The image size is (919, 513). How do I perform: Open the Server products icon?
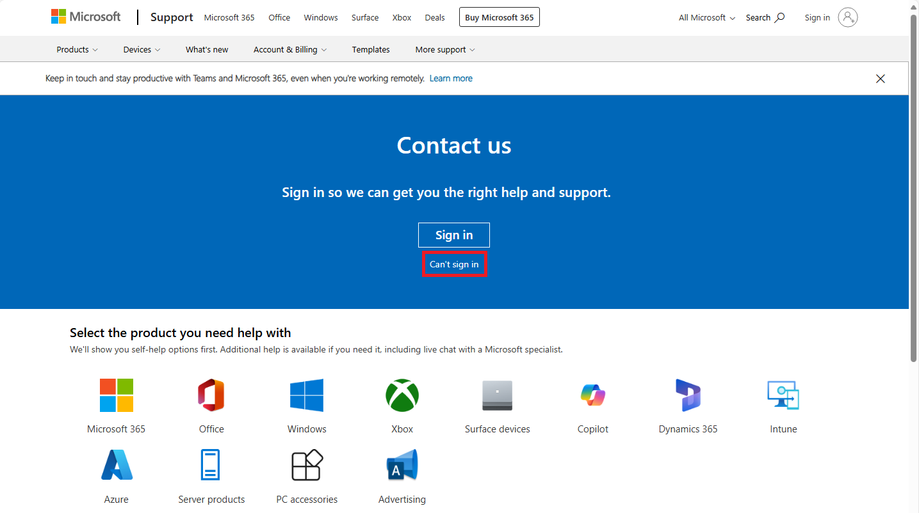pos(211,464)
